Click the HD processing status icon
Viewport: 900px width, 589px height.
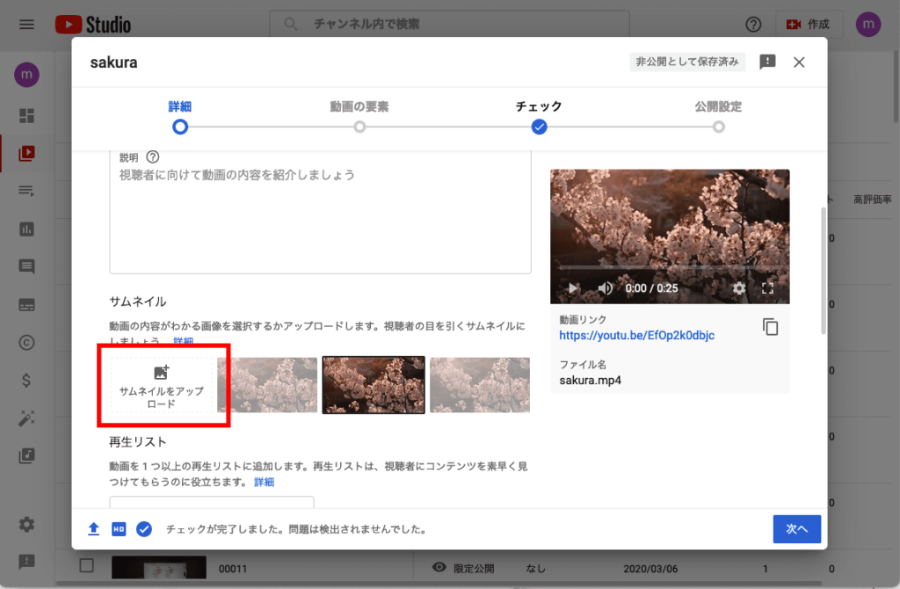click(x=118, y=528)
